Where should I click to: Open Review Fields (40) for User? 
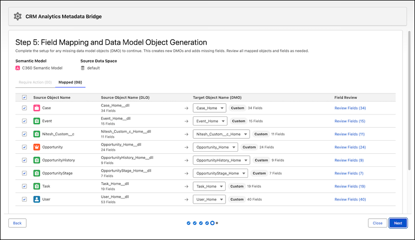[350, 199]
